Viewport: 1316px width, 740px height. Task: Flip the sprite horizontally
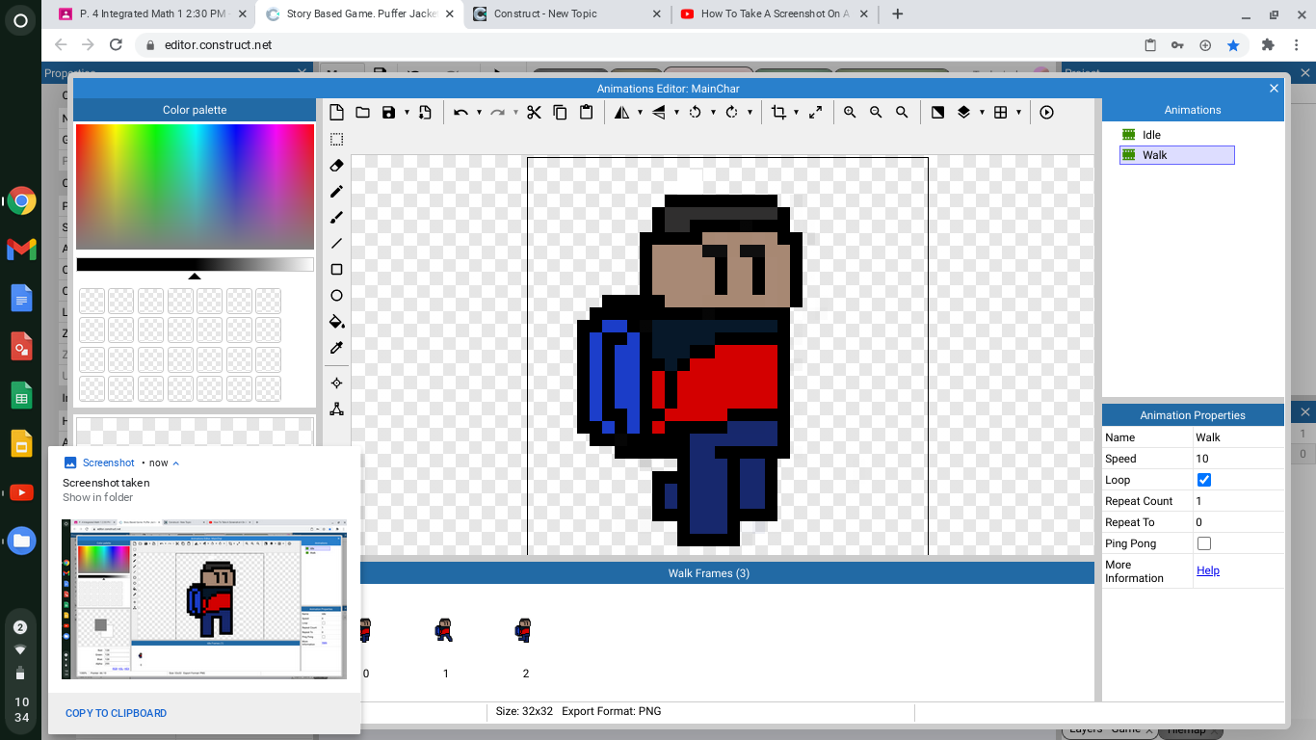[621, 112]
